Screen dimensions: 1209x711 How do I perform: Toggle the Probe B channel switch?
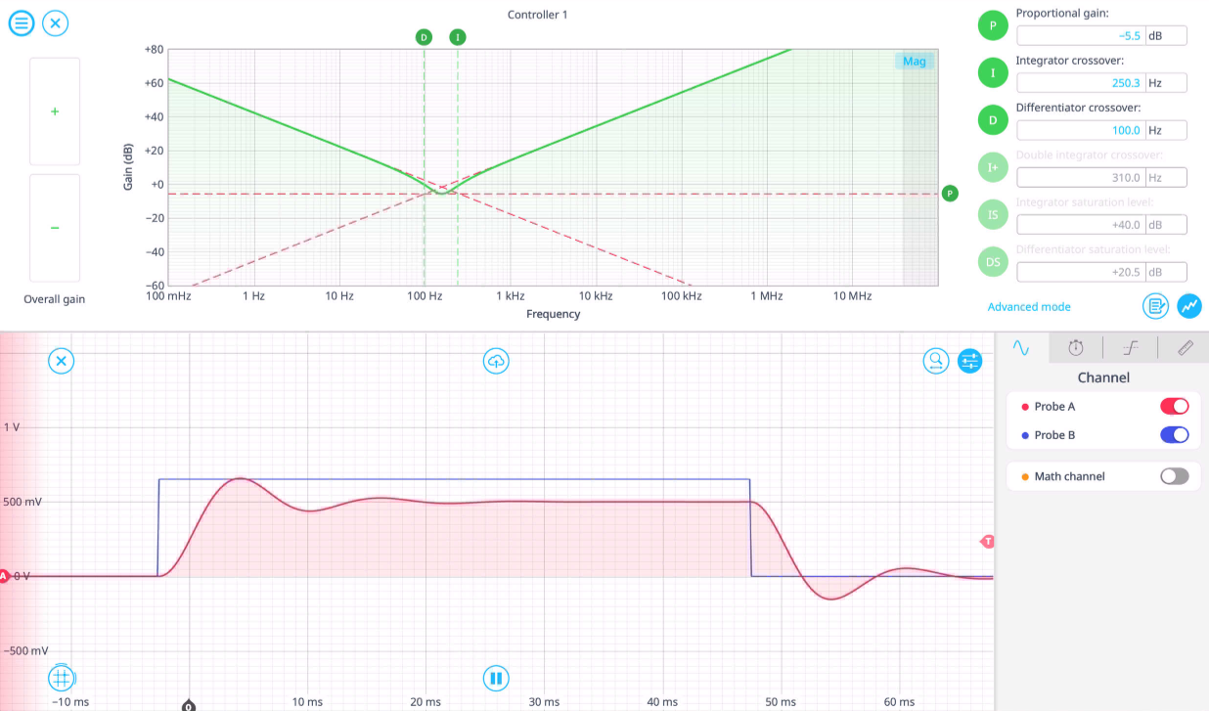(x=1174, y=435)
